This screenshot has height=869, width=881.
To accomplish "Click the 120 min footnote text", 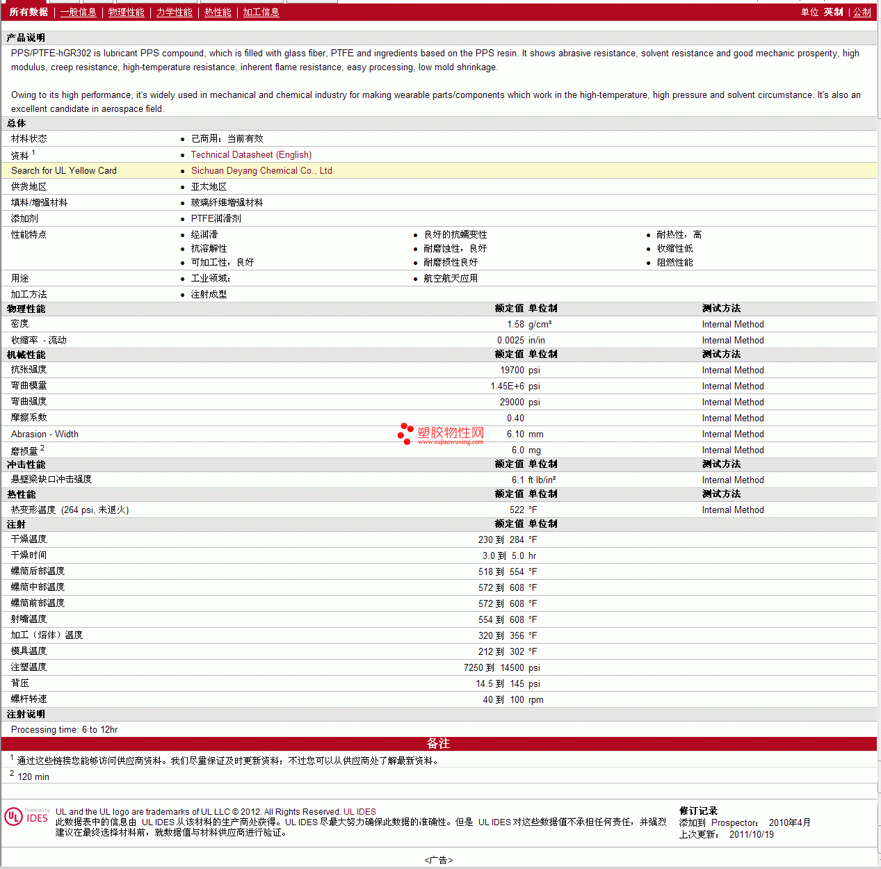I will click(x=33, y=777).
